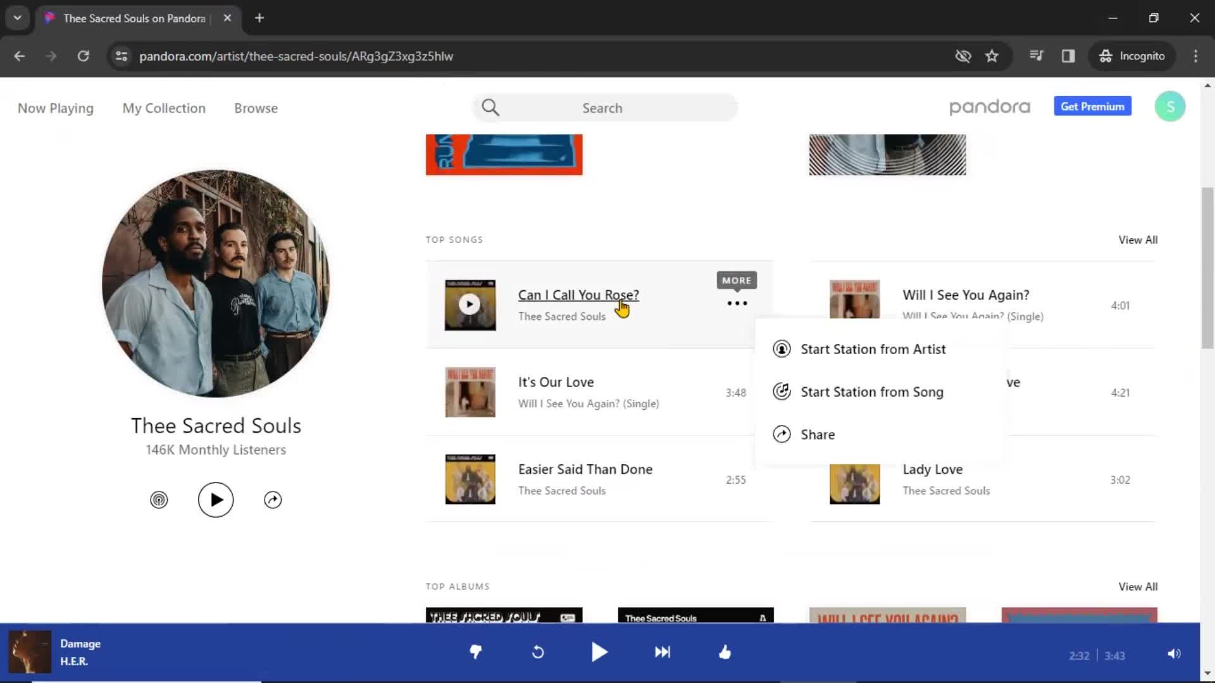Image resolution: width=1215 pixels, height=683 pixels.
Task: Click the volume speaker icon
Action: [x=1174, y=652]
